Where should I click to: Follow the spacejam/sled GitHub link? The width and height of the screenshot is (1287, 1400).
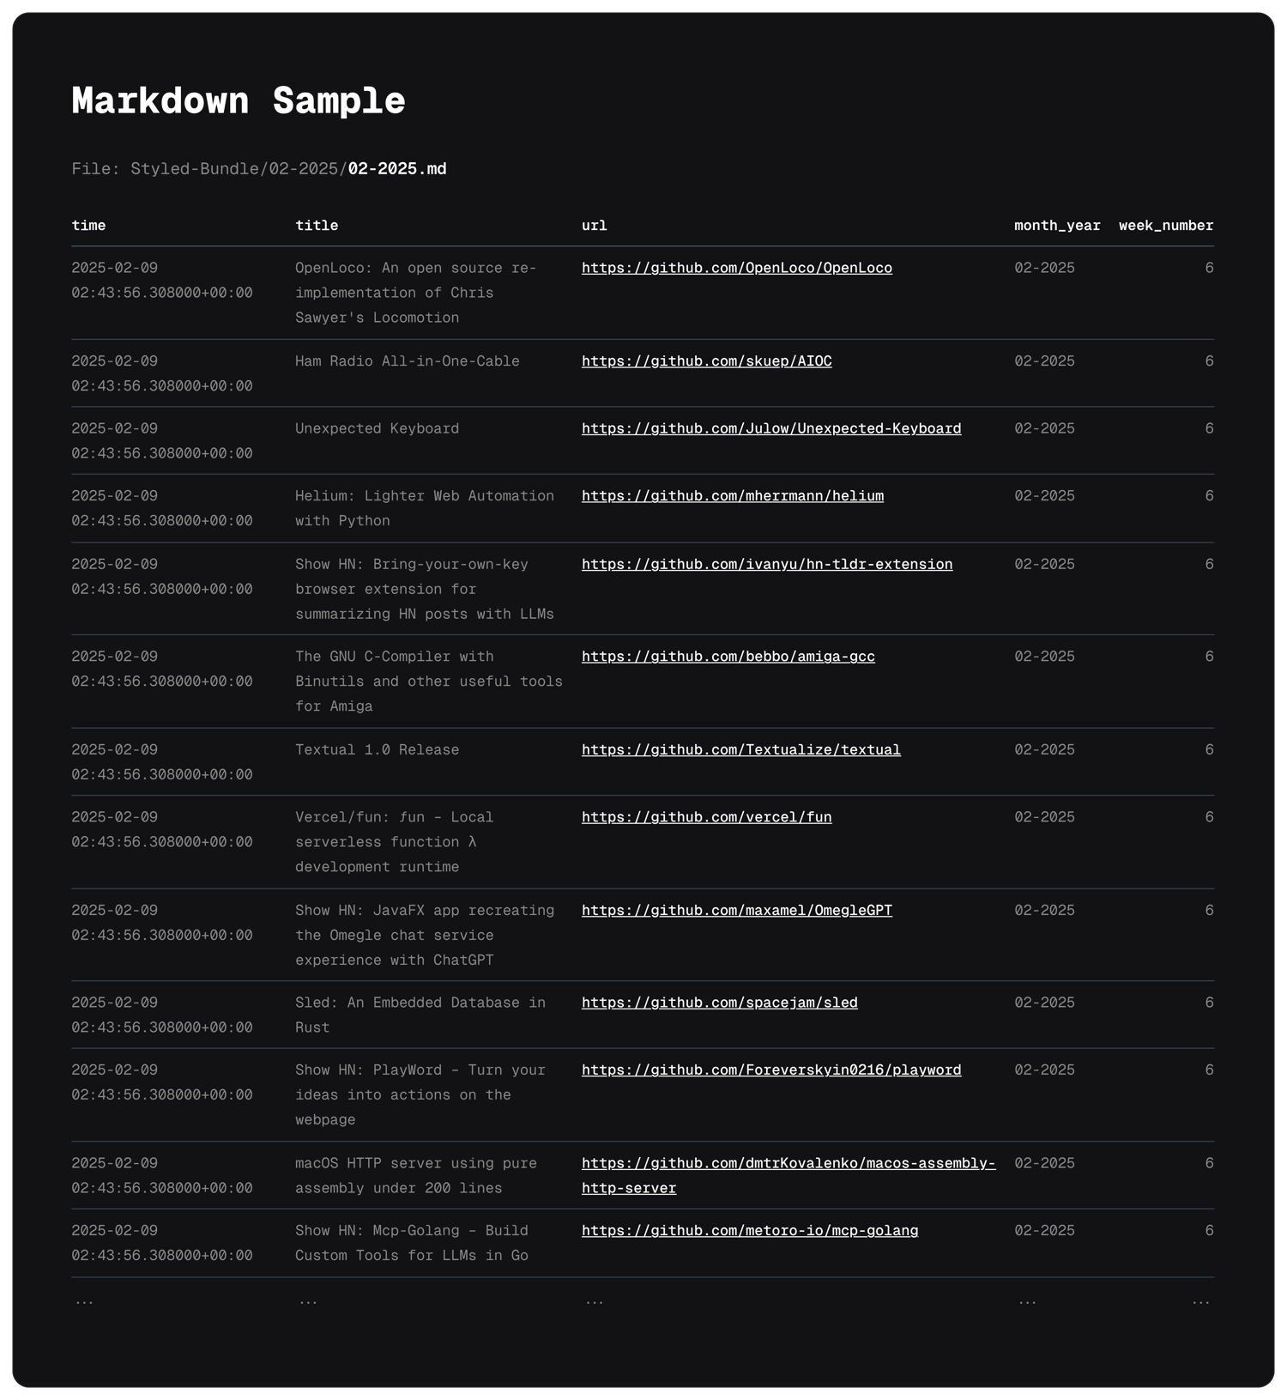[719, 1003]
